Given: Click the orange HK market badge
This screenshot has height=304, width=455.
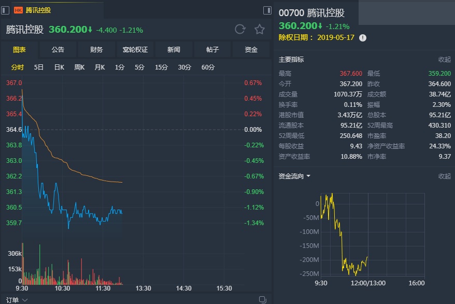Looking at the screenshot, I should (x=18, y=10).
